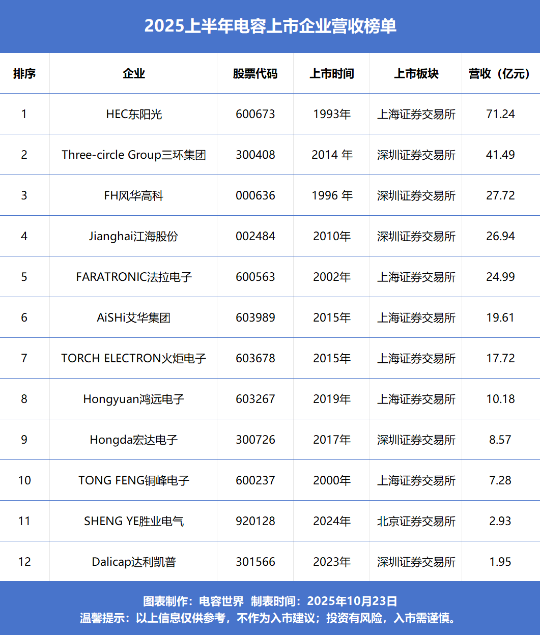Select company cell FARATRONIC法拉电子
The height and width of the screenshot is (635, 540).
pyautogui.click(x=134, y=277)
